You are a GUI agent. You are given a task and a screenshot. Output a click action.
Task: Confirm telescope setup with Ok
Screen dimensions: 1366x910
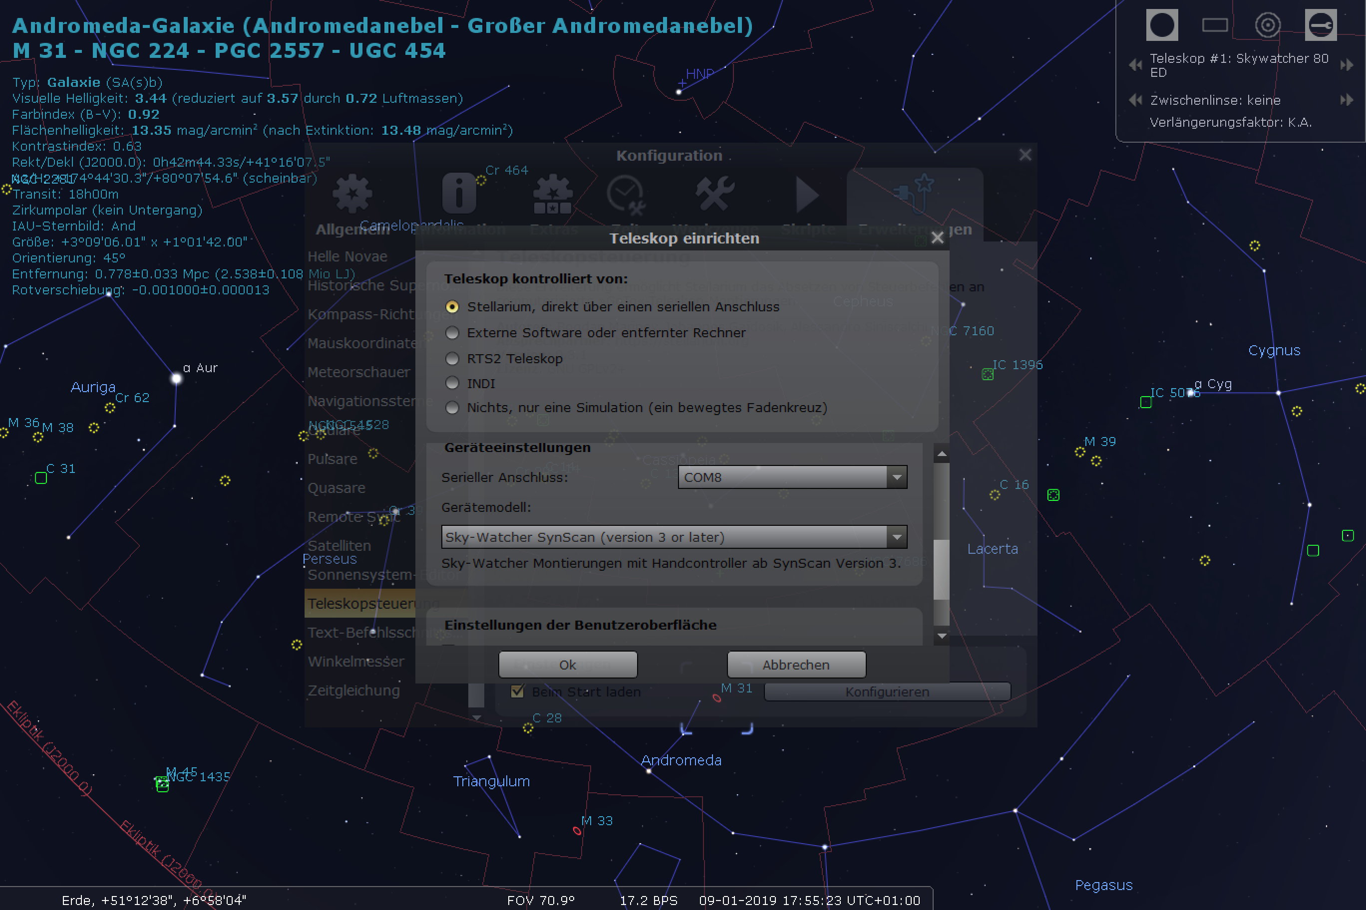pos(568,665)
